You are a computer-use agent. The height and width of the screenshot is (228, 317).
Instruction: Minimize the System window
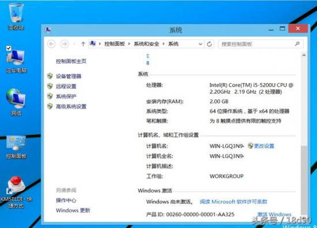(x=271, y=30)
